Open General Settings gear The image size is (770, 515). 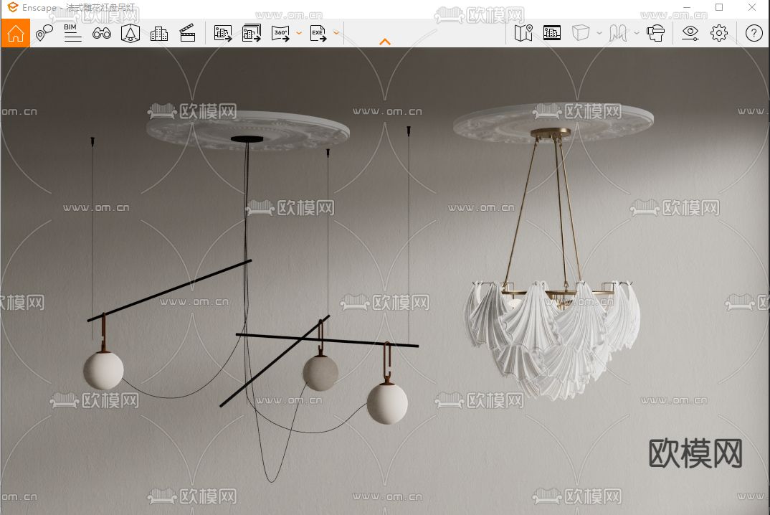719,33
